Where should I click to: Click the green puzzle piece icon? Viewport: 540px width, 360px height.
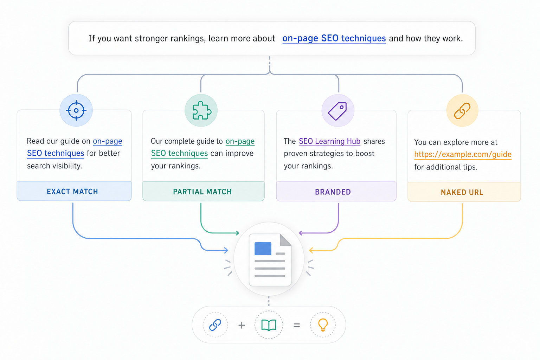[201, 110]
